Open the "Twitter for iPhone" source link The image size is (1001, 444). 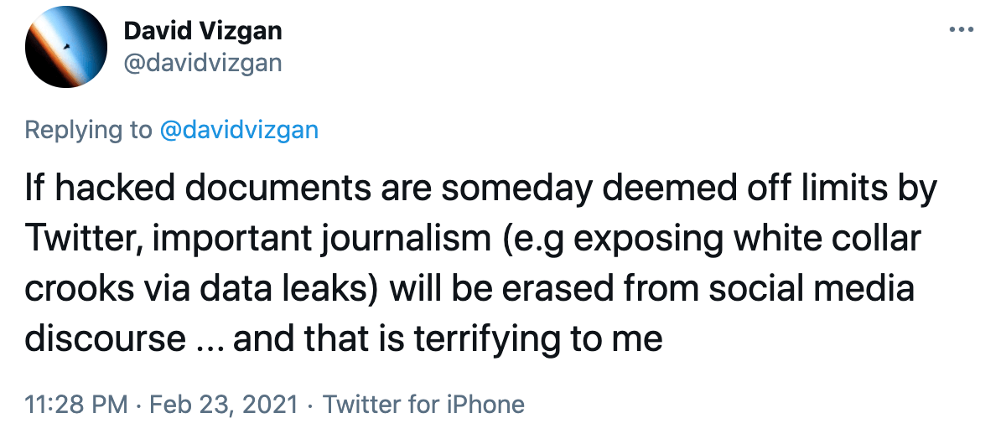coord(423,405)
